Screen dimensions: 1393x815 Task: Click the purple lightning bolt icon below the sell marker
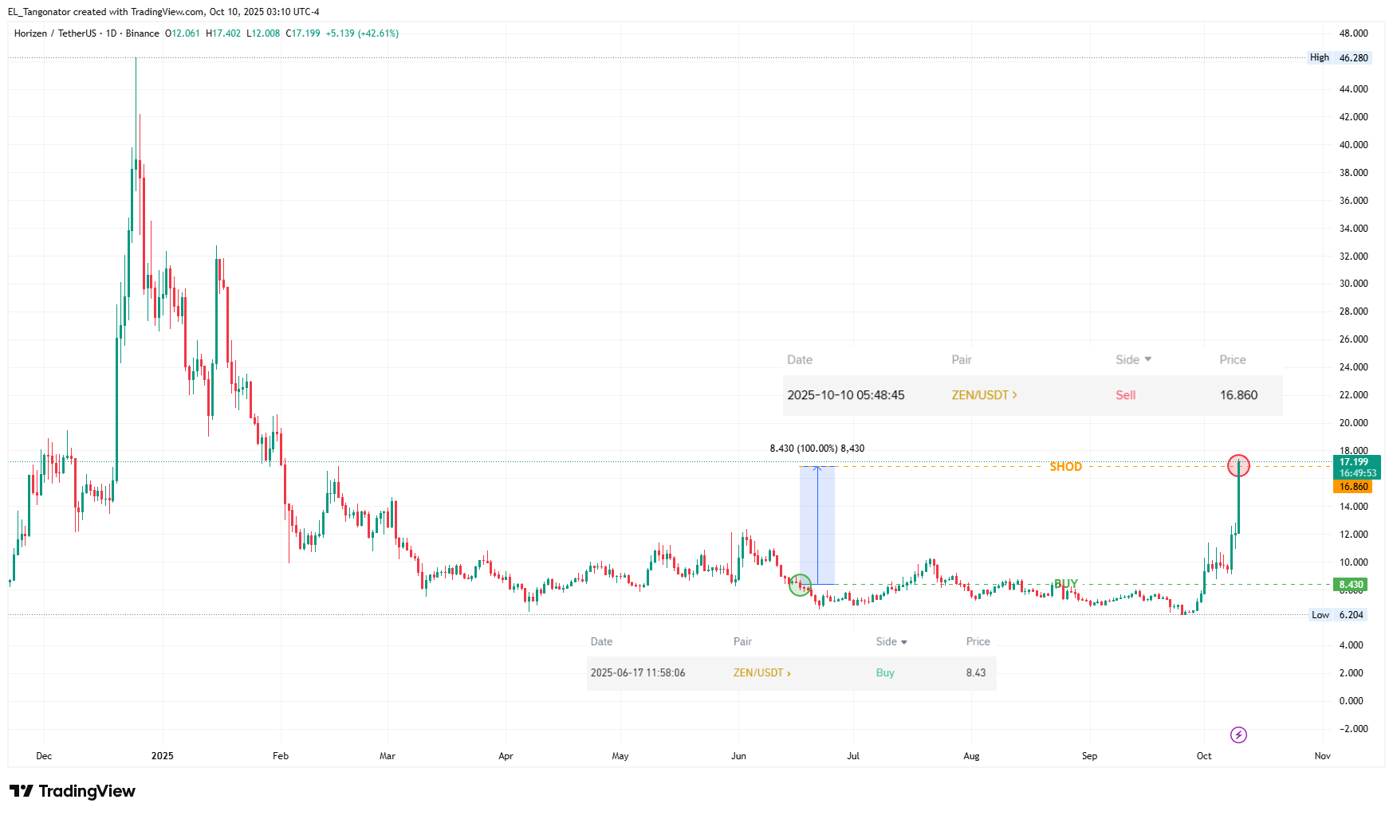coord(1238,735)
